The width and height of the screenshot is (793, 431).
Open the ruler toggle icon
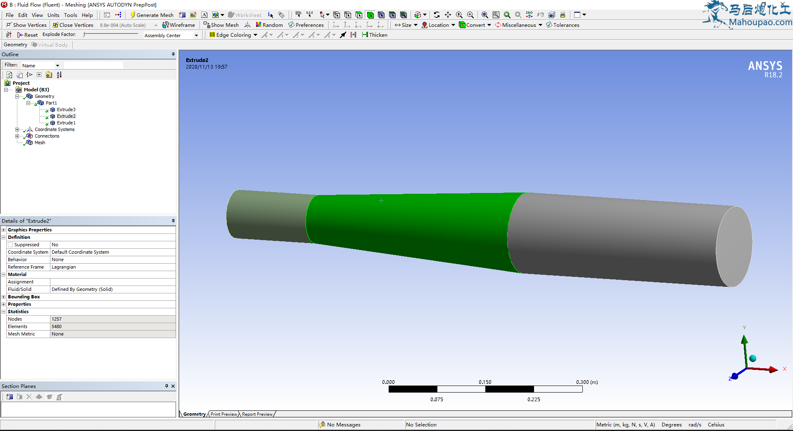pyautogui.click(x=563, y=15)
